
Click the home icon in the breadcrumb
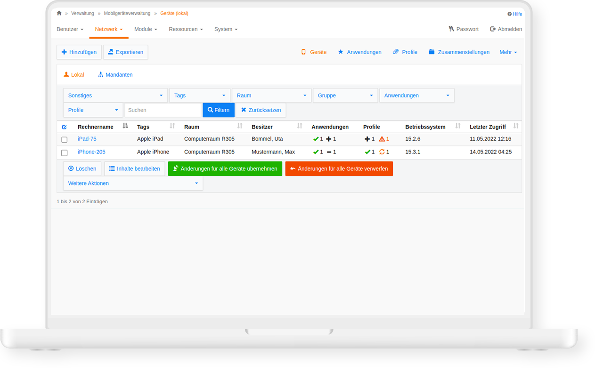pyautogui.click(x=59, y=13)
